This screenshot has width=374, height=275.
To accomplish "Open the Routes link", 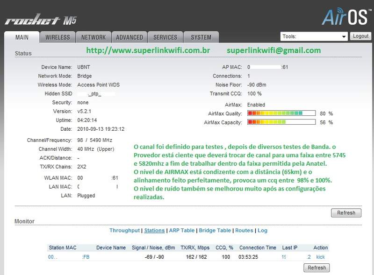I will pyautogui.click(x=244, y=231).
